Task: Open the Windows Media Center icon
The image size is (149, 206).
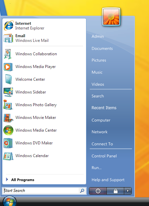Action: point(8,130)
